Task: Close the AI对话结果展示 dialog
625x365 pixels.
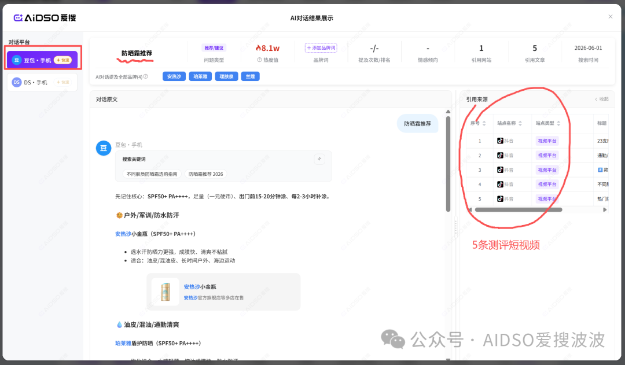Action: tap(611, 17)
